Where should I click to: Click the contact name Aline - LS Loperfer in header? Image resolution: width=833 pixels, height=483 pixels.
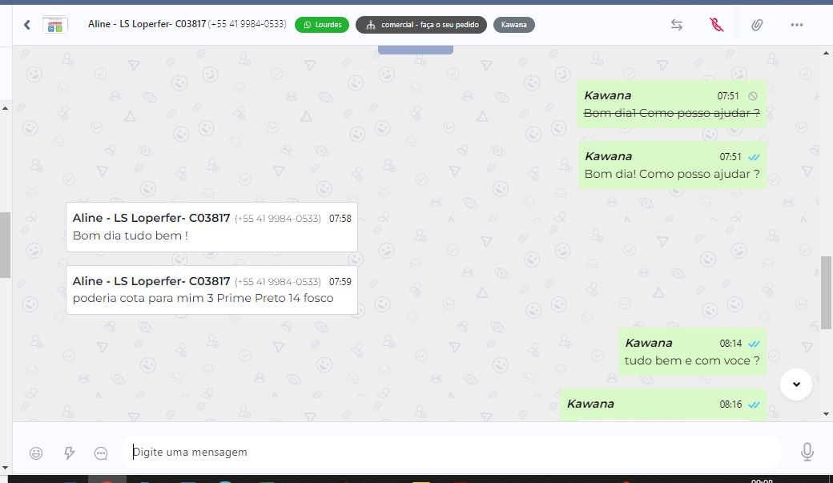click(147, 24)
